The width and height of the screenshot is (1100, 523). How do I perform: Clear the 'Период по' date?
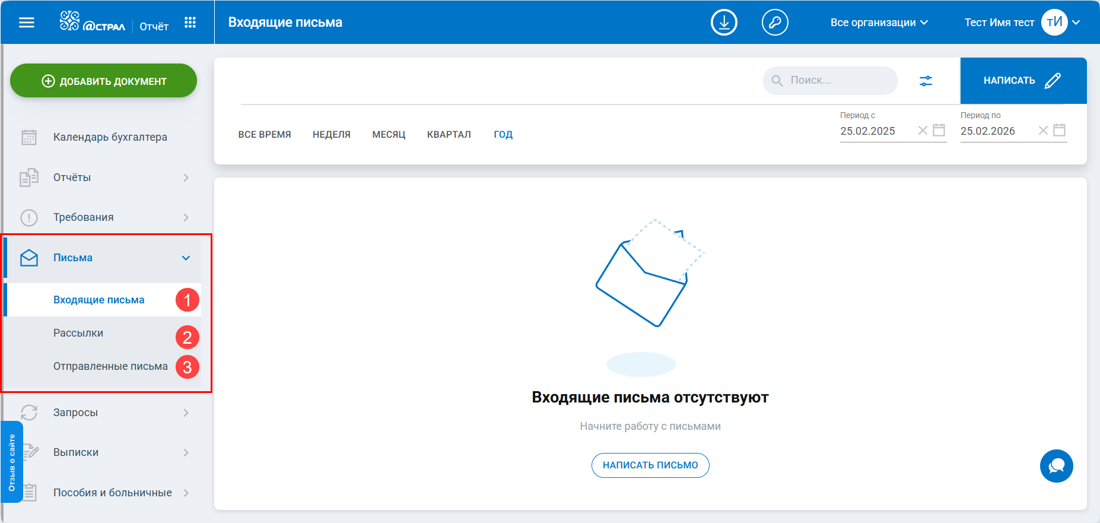(x=1043, y=130)
